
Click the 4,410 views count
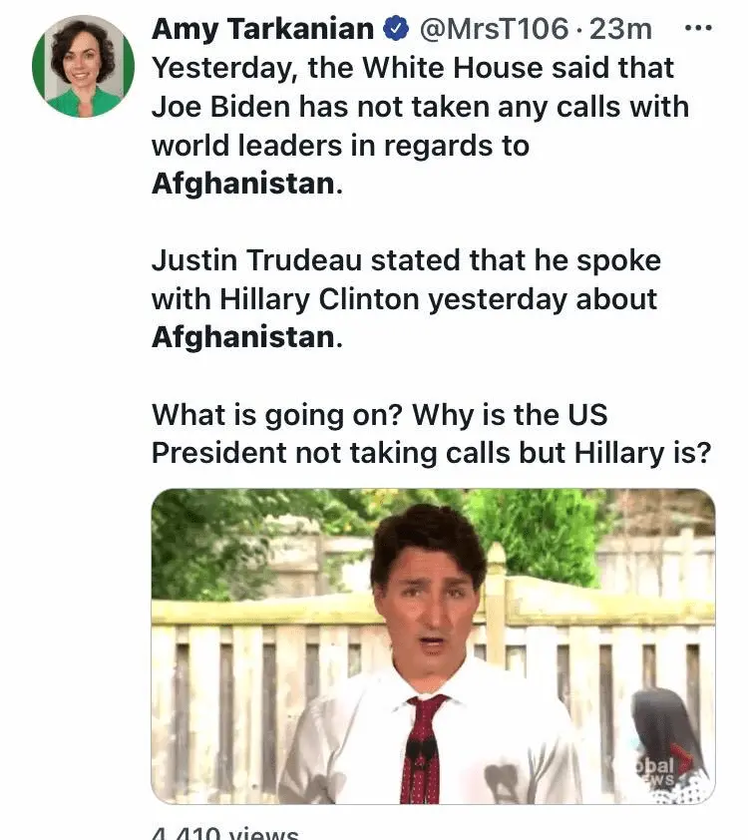tap(224, 833)
